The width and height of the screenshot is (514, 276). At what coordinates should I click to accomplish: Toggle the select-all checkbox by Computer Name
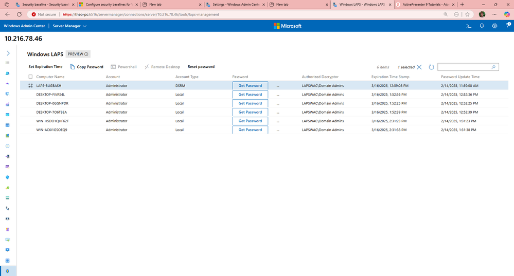point(30,77)
